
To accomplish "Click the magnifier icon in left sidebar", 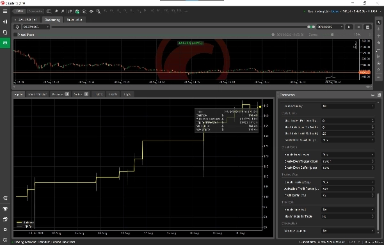I will [x=5, y=198].
